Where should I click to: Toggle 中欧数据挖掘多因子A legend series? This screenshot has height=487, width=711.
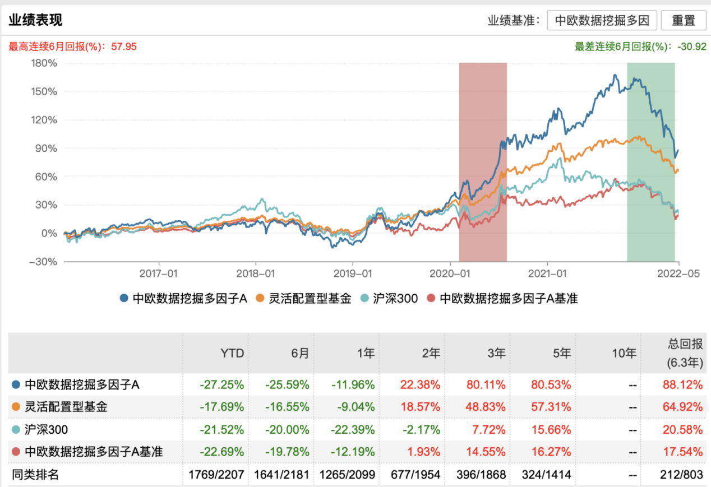click(183, 299)
